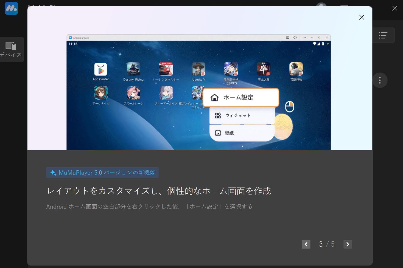Go back to the previous feature slide
Screen dimensions: 403x268
coord(306,244)
